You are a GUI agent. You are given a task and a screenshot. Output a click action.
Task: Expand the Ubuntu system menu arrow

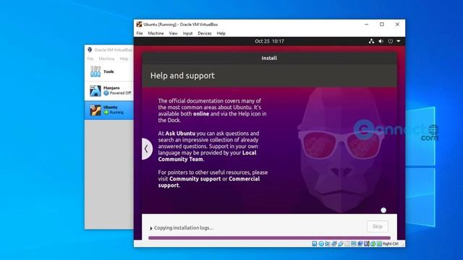click(x=399, y=41)
